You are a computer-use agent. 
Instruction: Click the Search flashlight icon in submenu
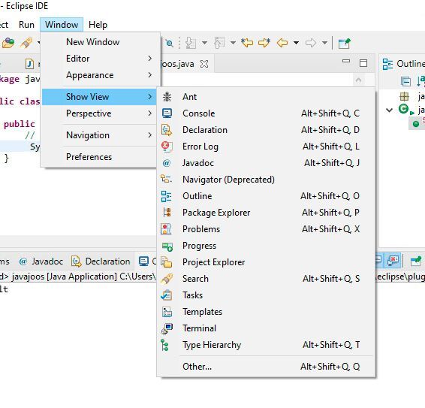coord(167,279)
